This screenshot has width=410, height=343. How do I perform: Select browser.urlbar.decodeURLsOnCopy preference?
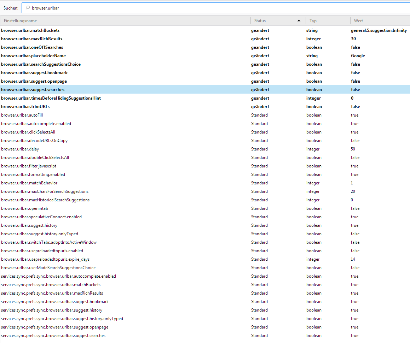point(205,141)
